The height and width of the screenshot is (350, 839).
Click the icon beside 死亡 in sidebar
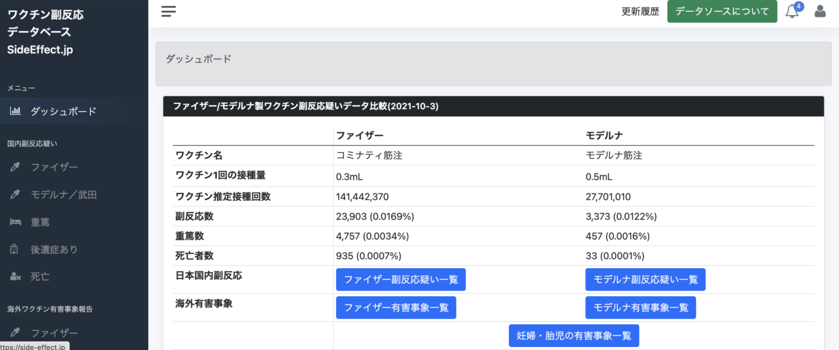click(16, 277)
